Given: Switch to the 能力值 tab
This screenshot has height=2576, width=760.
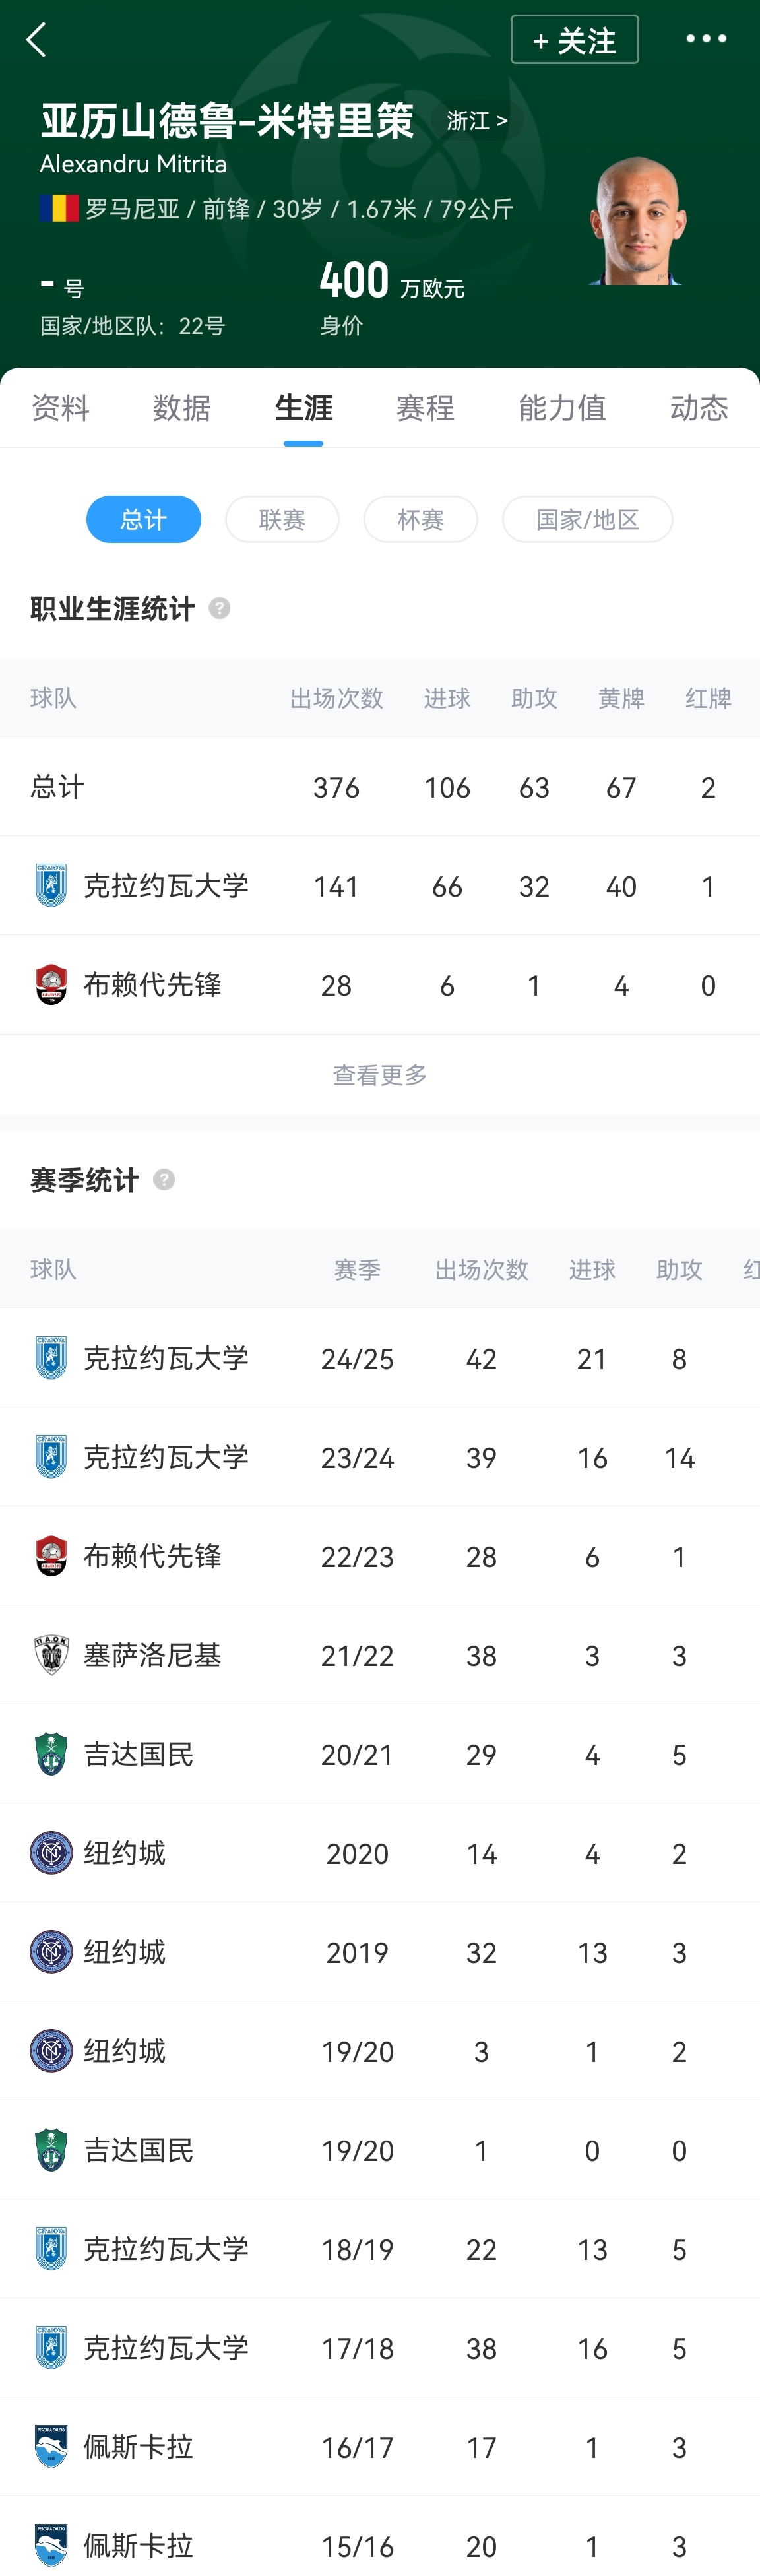Looking at the screenshot, I should click(x=562, y=408).
